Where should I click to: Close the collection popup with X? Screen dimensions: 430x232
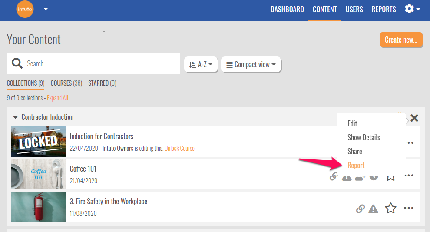pyautogui.click(x=414, y=118)
